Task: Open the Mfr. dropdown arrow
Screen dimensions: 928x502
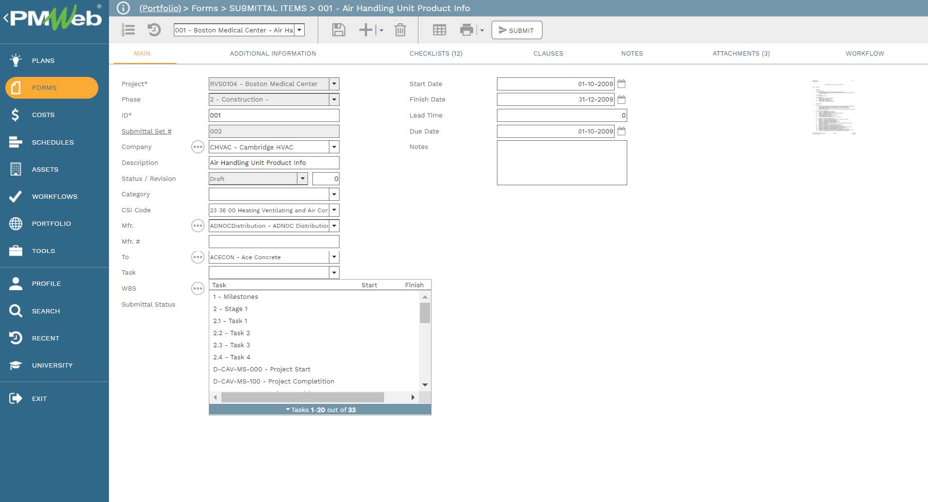Action: point(334,226)
